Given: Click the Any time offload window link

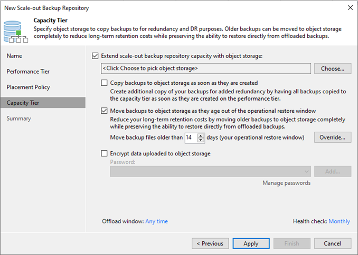Looking at the screenshot, I should click(x=157, y=221).
